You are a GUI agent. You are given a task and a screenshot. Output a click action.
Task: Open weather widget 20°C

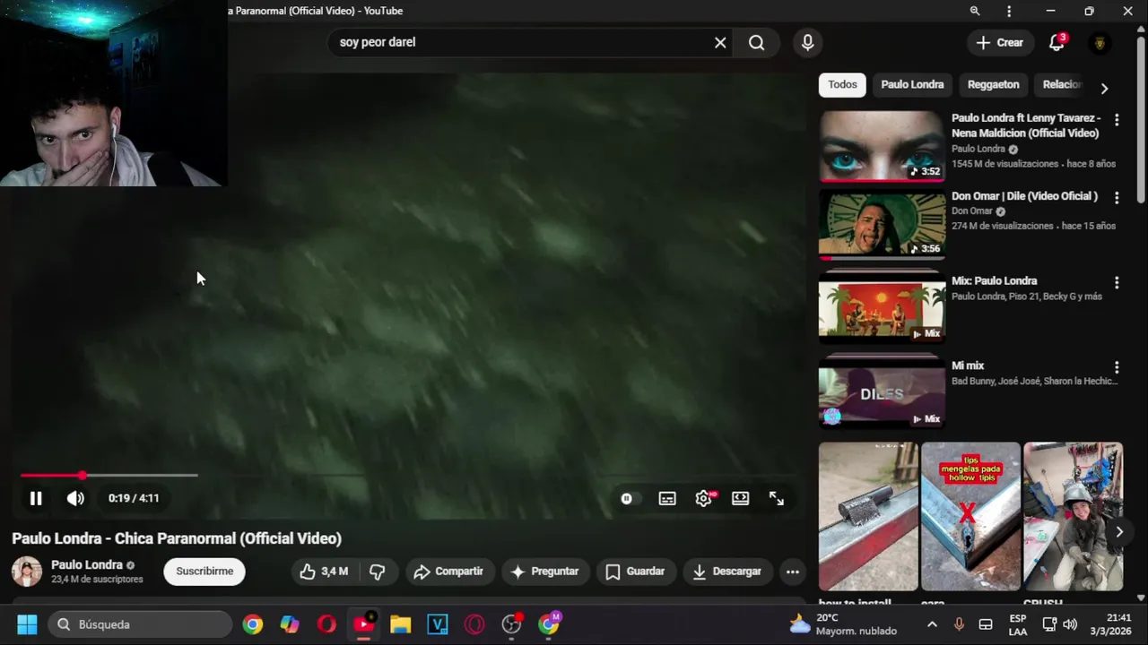(x=843, y=624)
